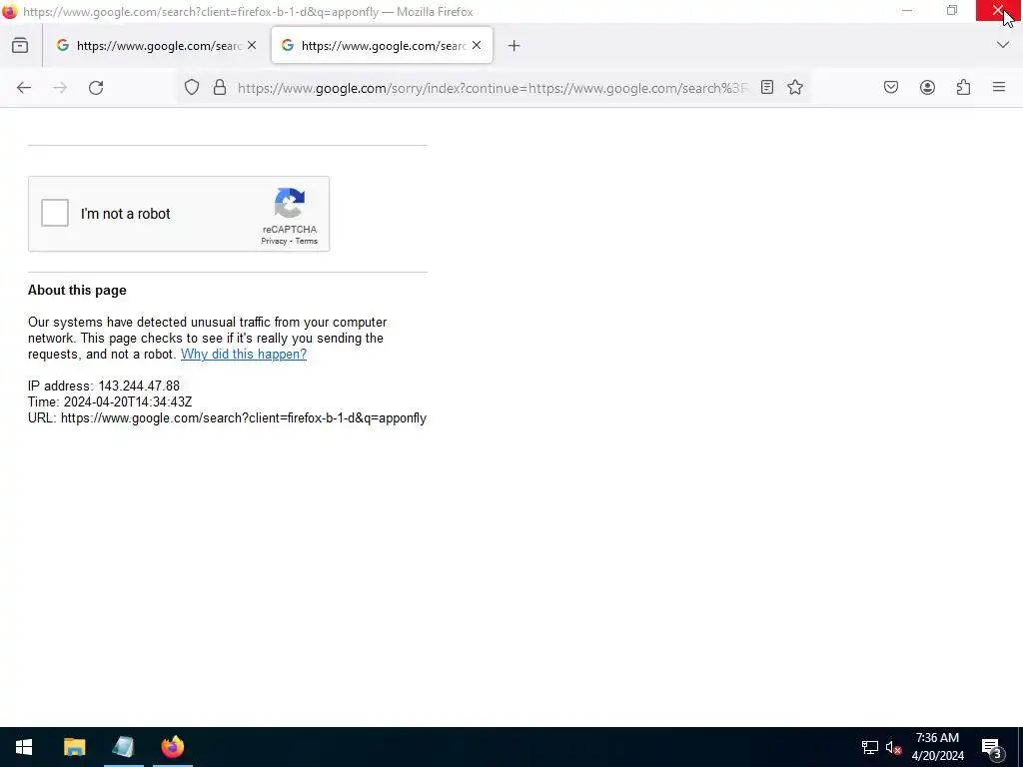Click the reCAPTCHA logo
This screenshot has width=1023, height=767.
pyautogui.click(x=290, y=204)
